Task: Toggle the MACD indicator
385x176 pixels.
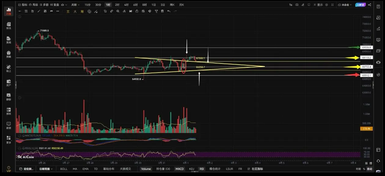Action: point(180,169)
